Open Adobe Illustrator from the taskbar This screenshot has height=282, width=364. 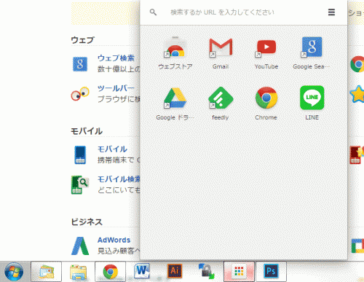[x=175, y=270]
